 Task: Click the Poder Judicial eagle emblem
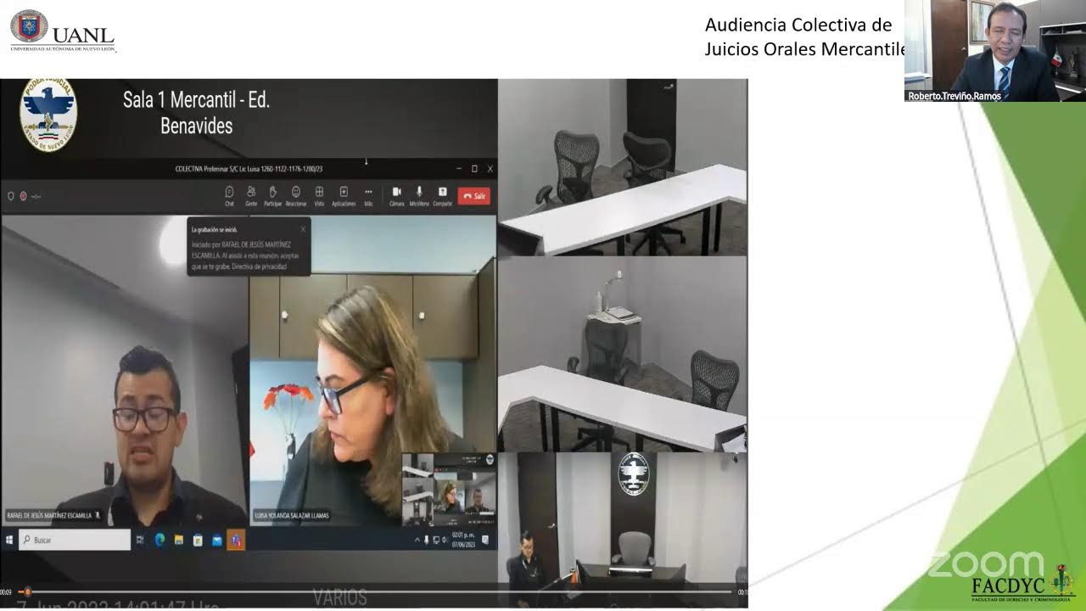click(x=48, y=115)
